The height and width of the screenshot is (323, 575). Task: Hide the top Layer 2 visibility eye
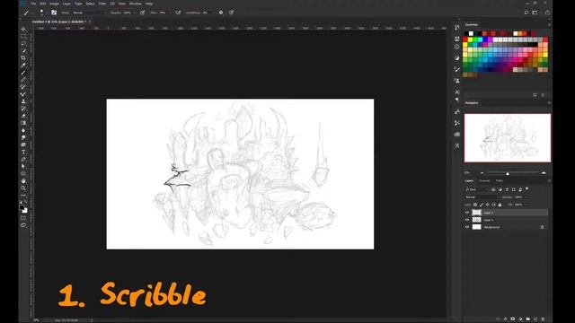(467, 213)
